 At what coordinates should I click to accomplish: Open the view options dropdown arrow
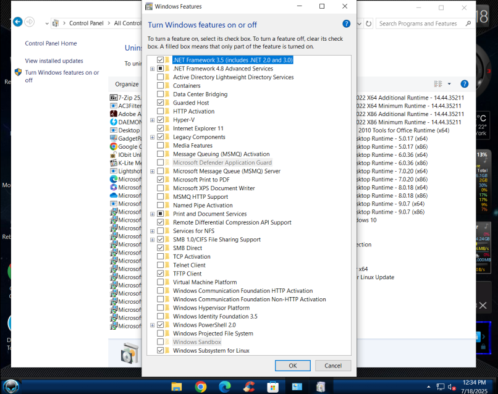coord(449,84)
